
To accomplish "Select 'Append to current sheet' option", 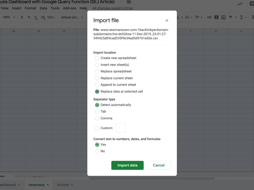I will pyautogui.click(x=97, y=85).
